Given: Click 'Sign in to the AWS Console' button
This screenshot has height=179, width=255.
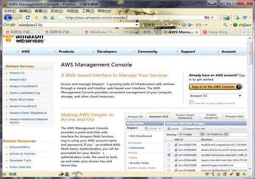Looking at the screenshot, I should 215,87.
